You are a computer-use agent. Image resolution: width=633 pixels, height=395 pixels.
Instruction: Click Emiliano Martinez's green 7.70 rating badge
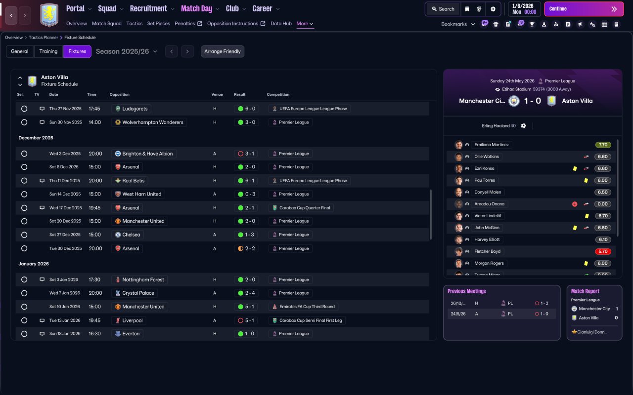click(603, 145)
